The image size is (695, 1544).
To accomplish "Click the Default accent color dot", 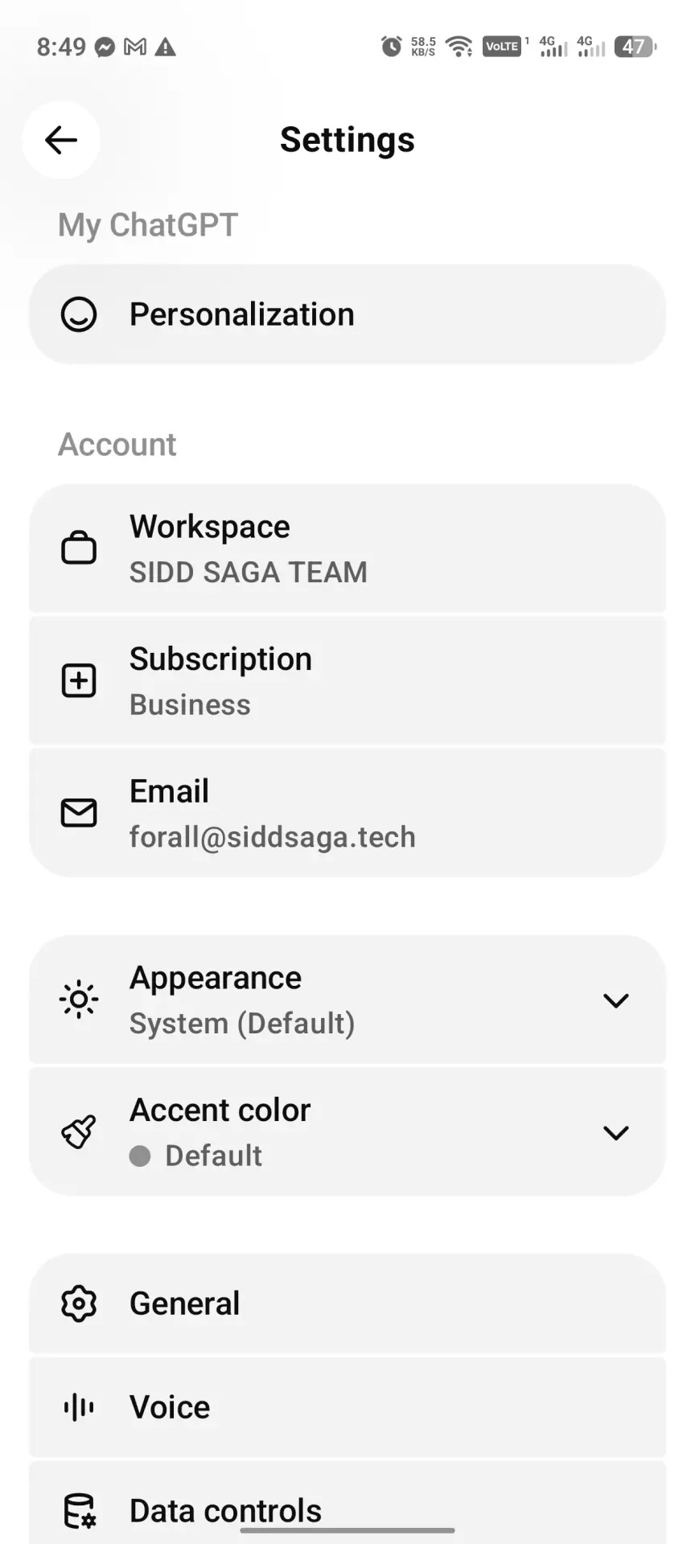I will pyautogui.click(x=140, y=1156).
